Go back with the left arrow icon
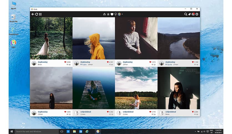The image size is (232, 134). coord(33,14)
